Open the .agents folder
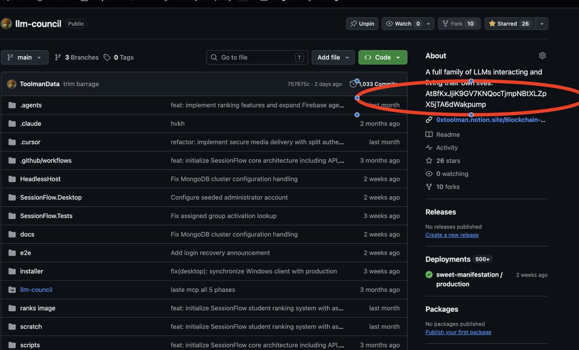 pos(31,105)
